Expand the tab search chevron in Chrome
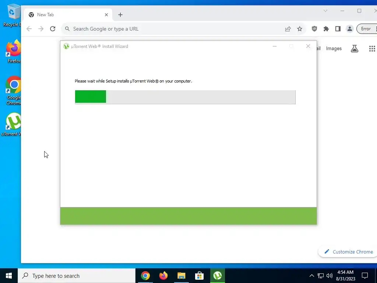Viewport: 377px width, 283px height. pyautogui.click(x=325, y=11)
